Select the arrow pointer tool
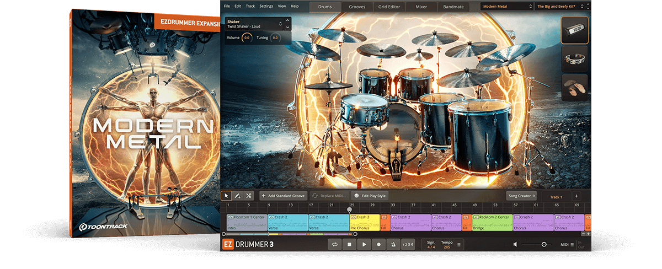The width and height of the screenshot is (662, 269). (226, 196)
